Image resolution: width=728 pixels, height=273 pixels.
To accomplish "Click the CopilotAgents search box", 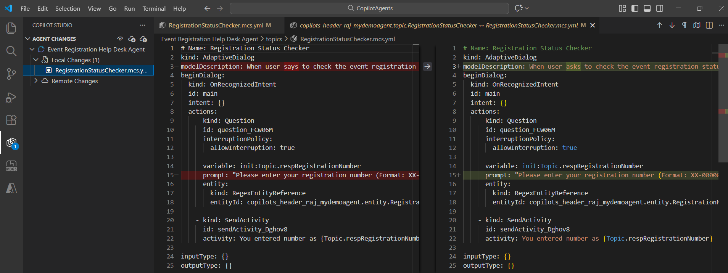I will pos(369,8).
